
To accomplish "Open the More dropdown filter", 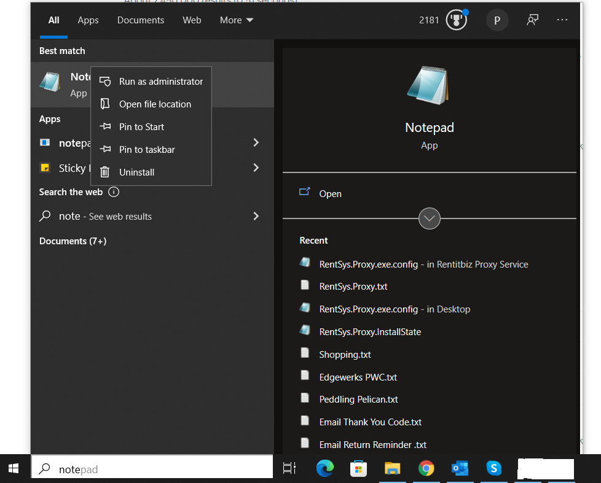I will [237, 20].
